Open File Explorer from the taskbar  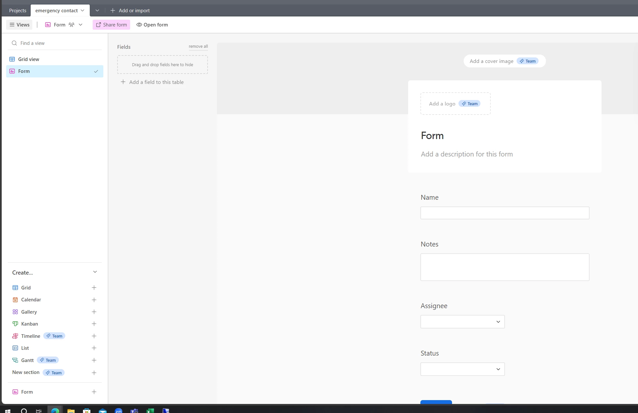pyautogui.click(x=71, y=410)
